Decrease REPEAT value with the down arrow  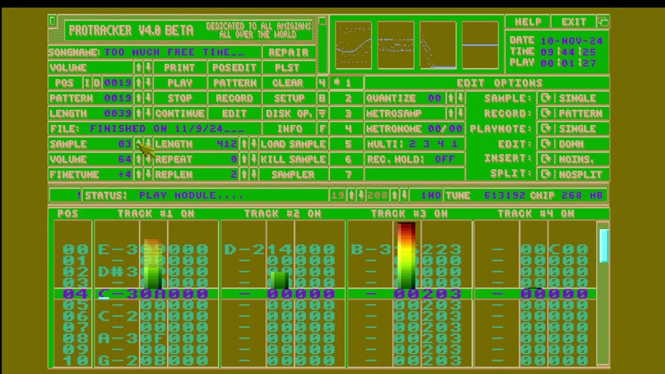[x=254, y=159]
